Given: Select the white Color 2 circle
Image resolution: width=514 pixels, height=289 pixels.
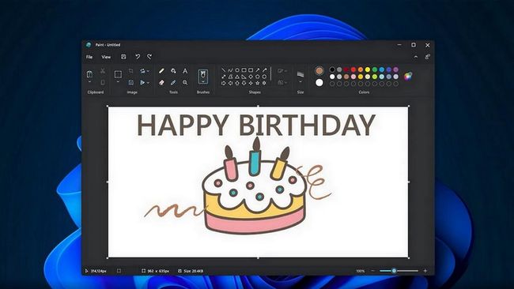Looking at the screenshot, I should [x=319, y=82].
